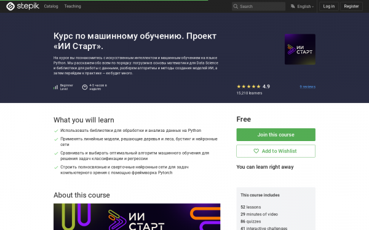Click the Join this course button
This screenshot has width=369, height=230.
click(x=276, y=135)
